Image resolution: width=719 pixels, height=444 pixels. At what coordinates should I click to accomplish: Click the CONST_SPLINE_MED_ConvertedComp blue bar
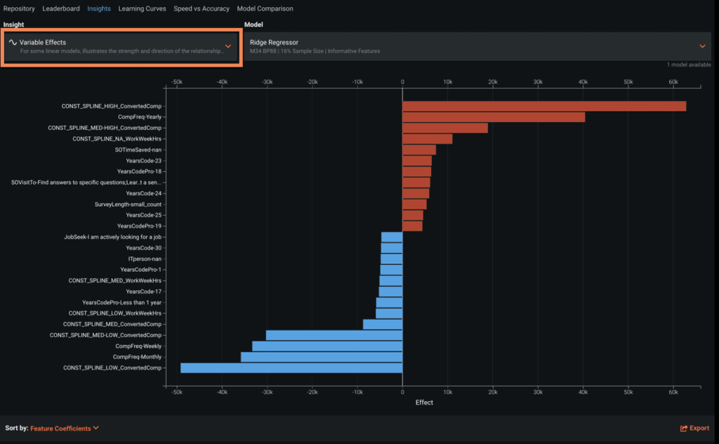[x=383, y=325]
